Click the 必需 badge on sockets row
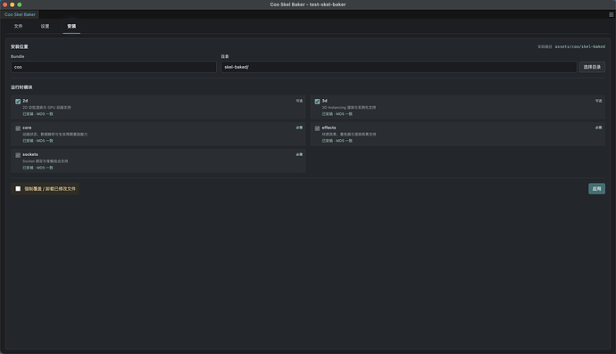Viewport: 616px width, 354px height. pos(299,154)
